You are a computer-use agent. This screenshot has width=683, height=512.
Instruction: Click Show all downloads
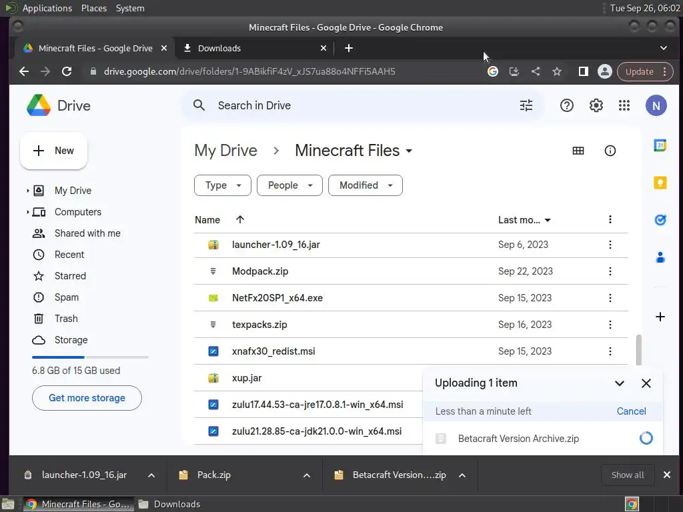tap(627, 475)
